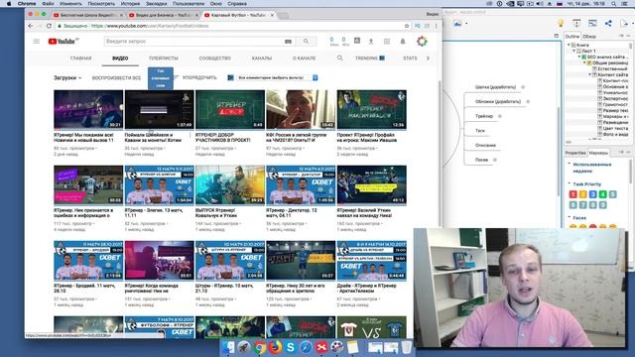The image size is (635, 357).
Task: Collapse the Книга node in Outline
Action: [x=569, y=45]
